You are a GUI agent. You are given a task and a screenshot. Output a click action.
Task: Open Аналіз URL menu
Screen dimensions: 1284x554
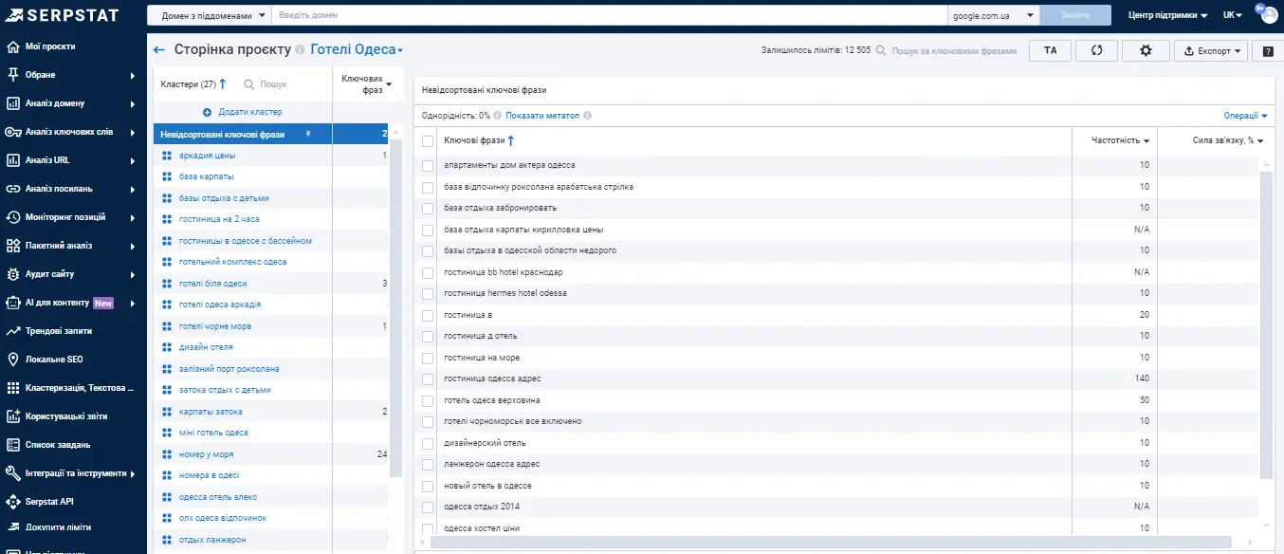point(73,160)
